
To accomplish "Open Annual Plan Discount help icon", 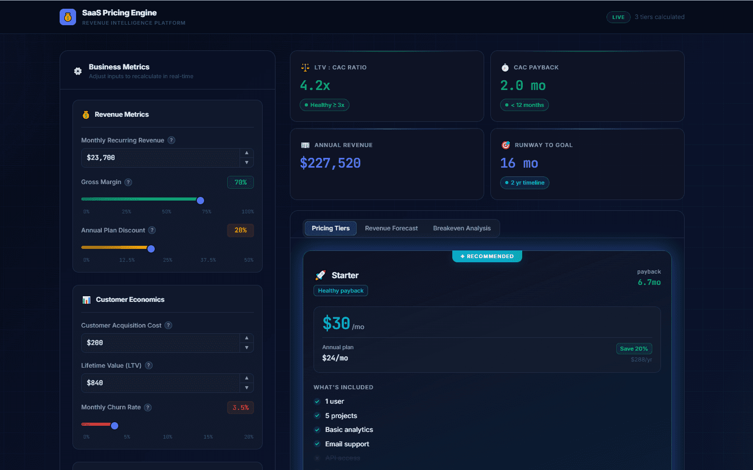I will pyautogui.click(x=152, y=230).
